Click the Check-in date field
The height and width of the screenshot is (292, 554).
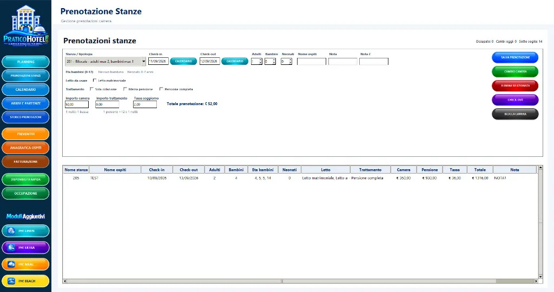click(x=159, y=62)
